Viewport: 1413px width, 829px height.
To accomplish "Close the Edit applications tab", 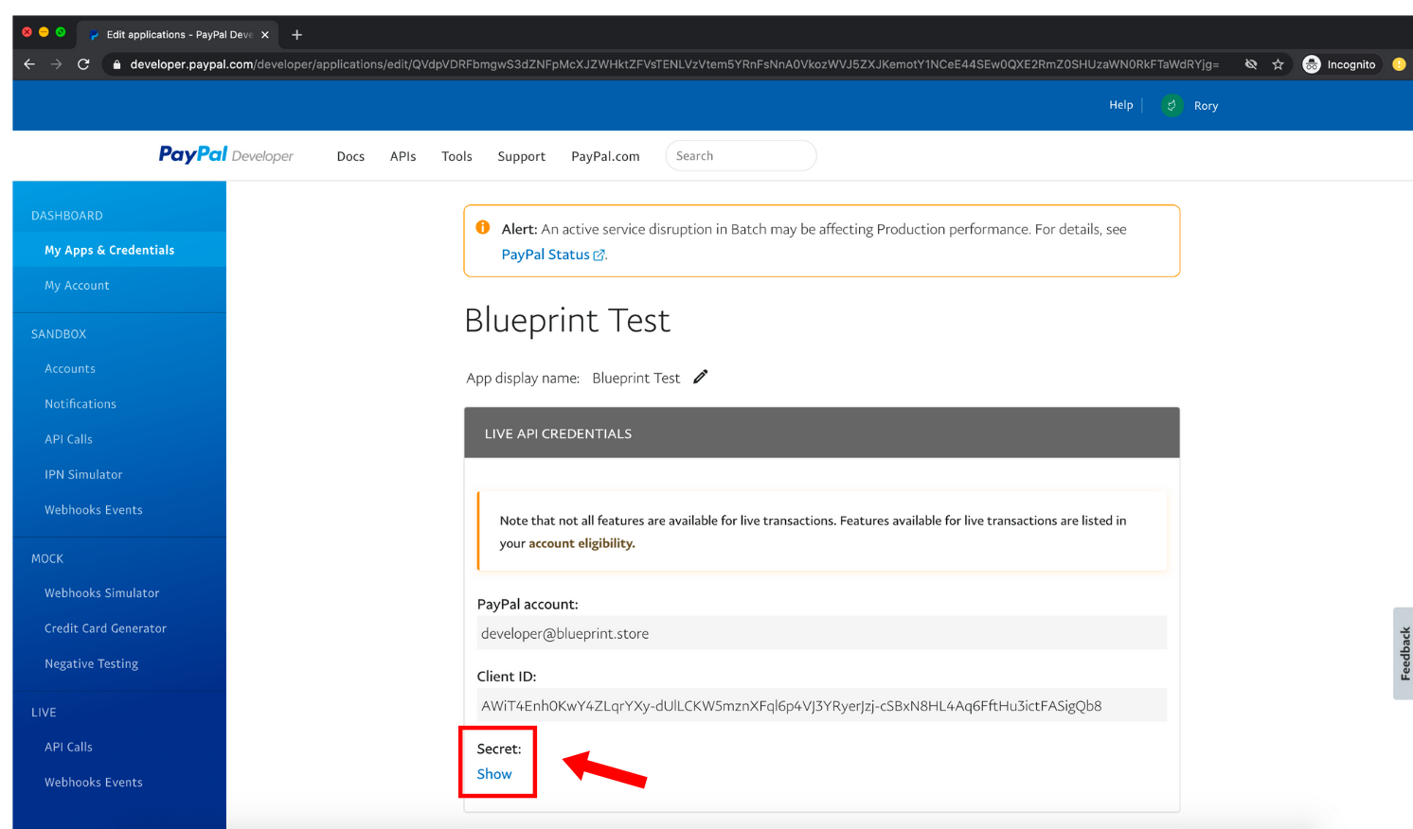I will (x=265, y=35).
